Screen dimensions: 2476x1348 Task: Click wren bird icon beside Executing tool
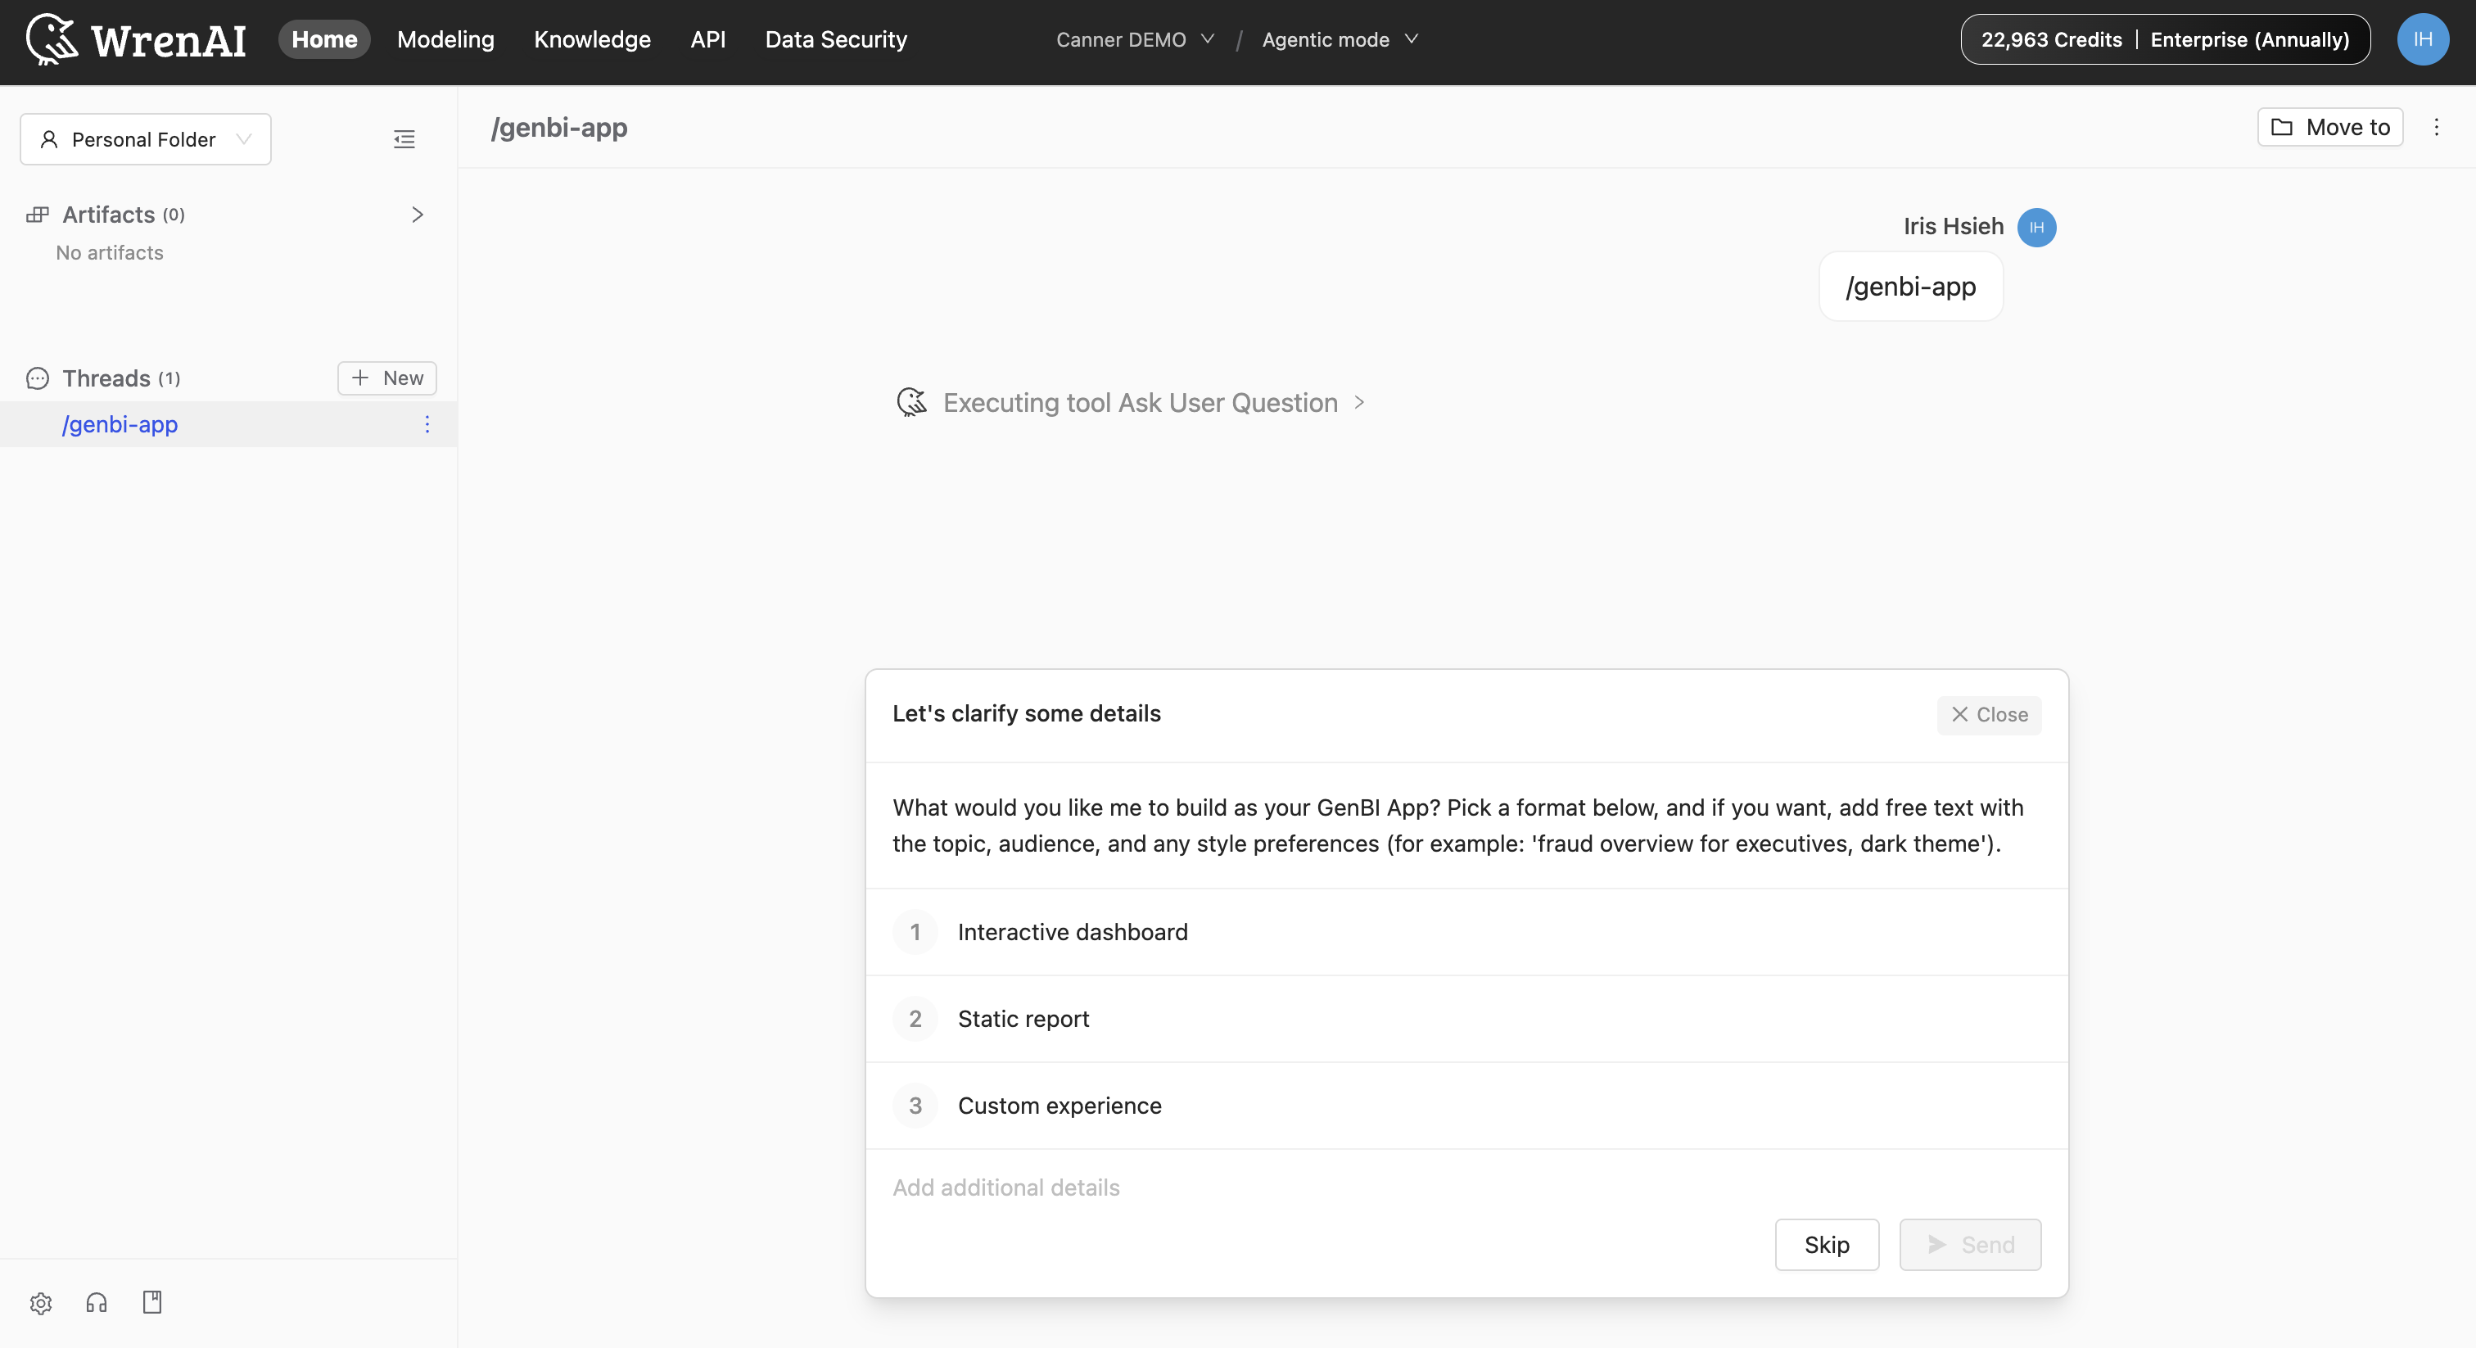(911, 402)
